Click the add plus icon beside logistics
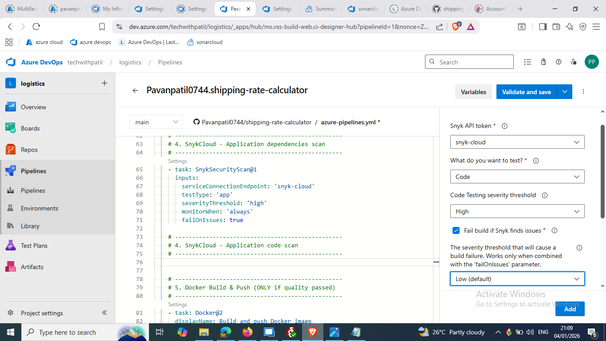Viewport: 606px width, 341px height. click(x=104, y=83)
